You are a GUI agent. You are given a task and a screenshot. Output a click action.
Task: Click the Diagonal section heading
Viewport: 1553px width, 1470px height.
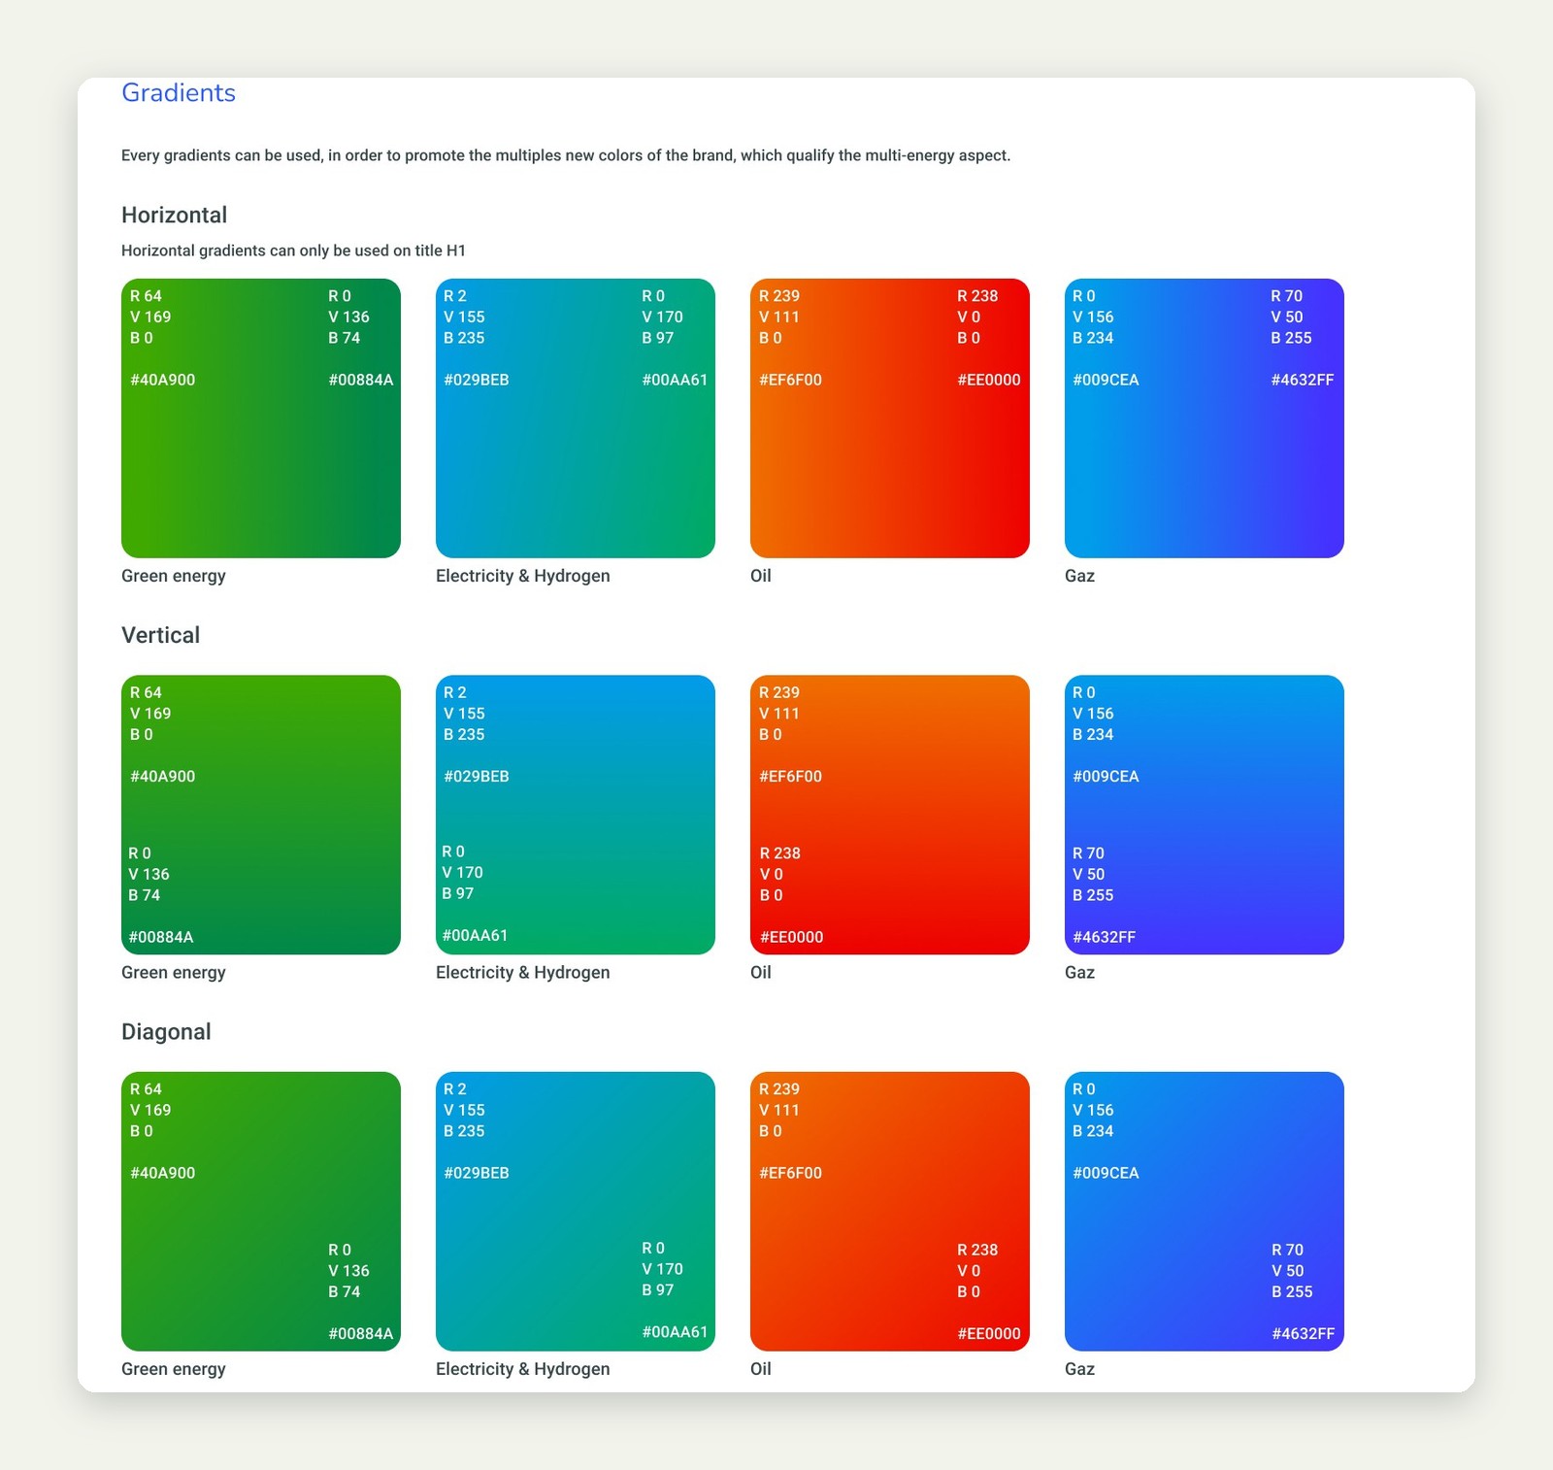[x=166, y=1032]
